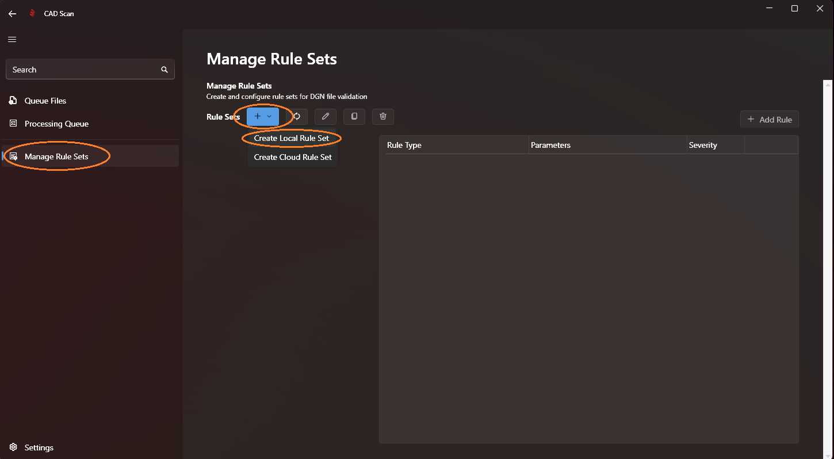Click the trash delete rule set icon
The image size is (834, 459).
click(383, 116)
